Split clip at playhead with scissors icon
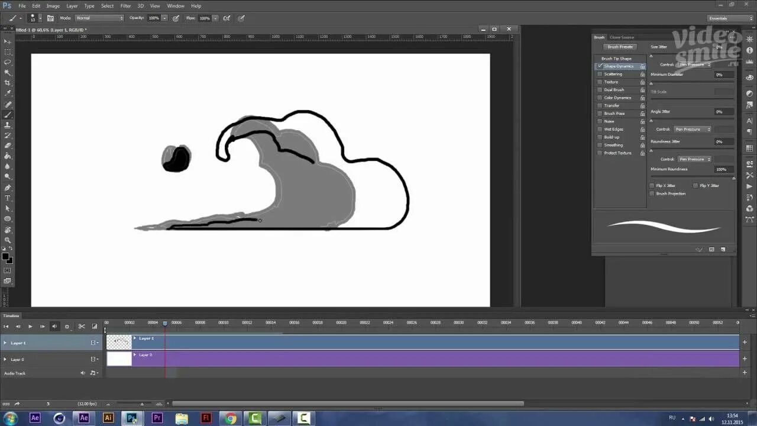 [82, 326]
